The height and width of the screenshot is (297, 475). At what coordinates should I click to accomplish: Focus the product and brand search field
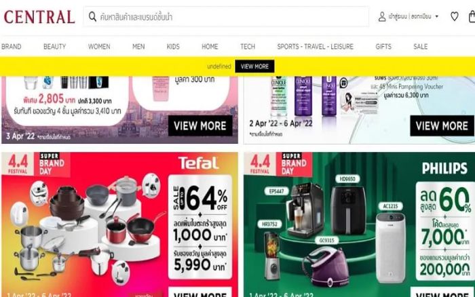[226, 17]
